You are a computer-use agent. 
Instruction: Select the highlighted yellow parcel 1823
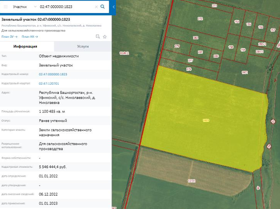click(206, 120)
